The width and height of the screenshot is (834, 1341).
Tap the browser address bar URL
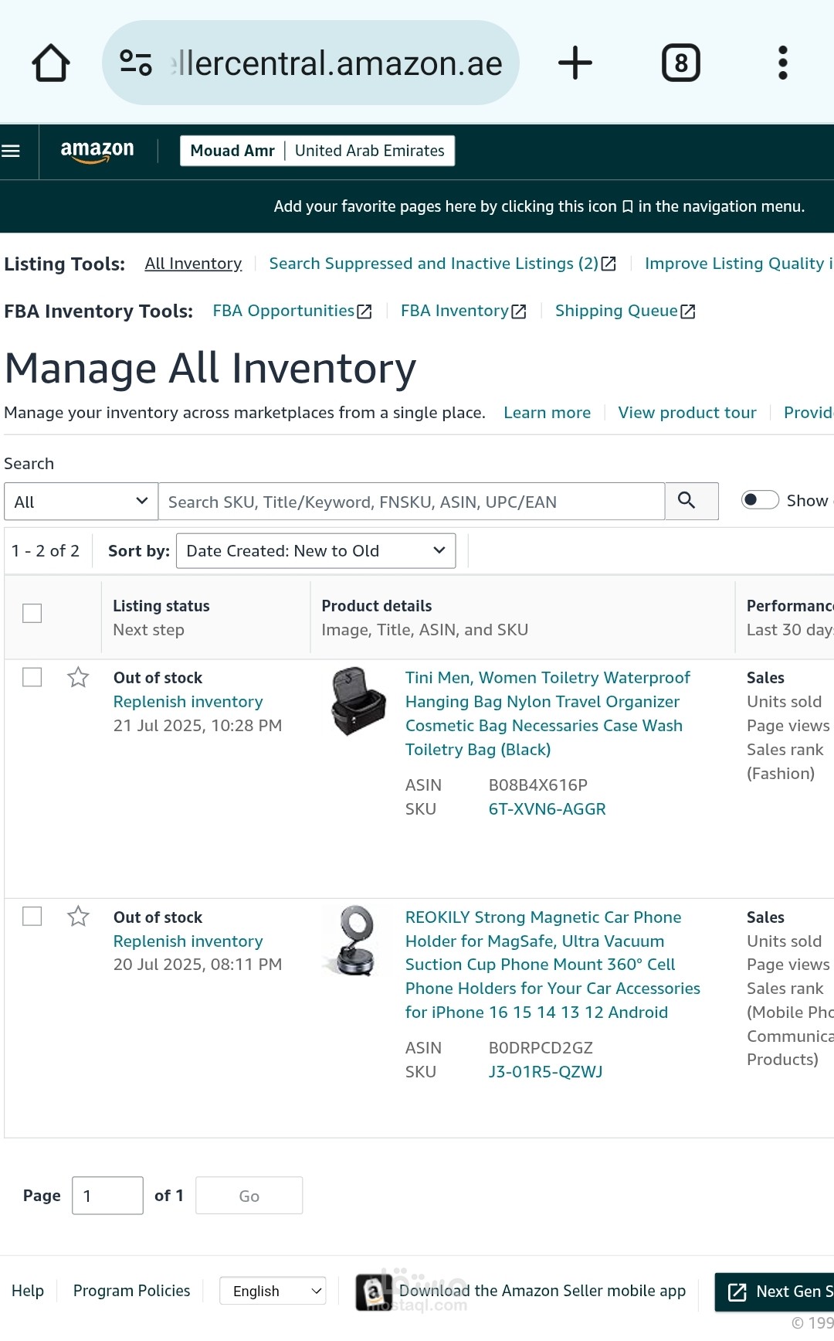point(337,63)
